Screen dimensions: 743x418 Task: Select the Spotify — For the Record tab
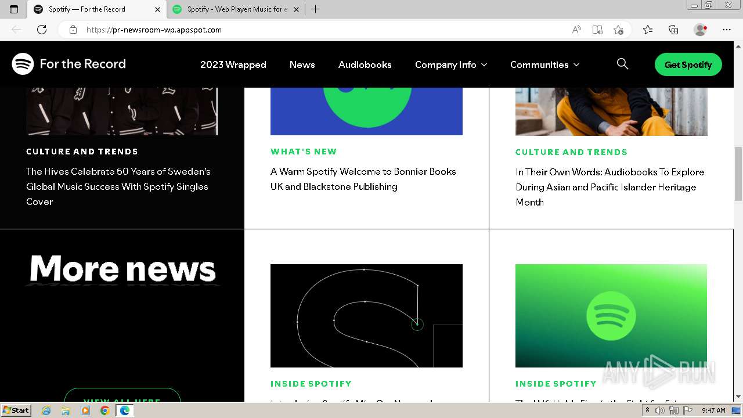97,9
